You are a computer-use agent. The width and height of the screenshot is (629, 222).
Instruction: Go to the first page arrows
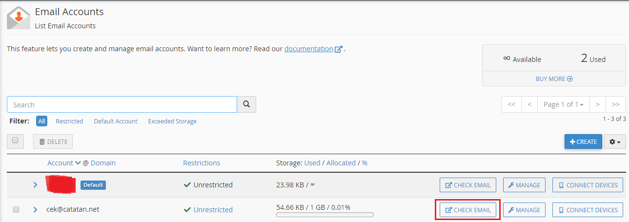pyautogui.click(x=511, y=104)
